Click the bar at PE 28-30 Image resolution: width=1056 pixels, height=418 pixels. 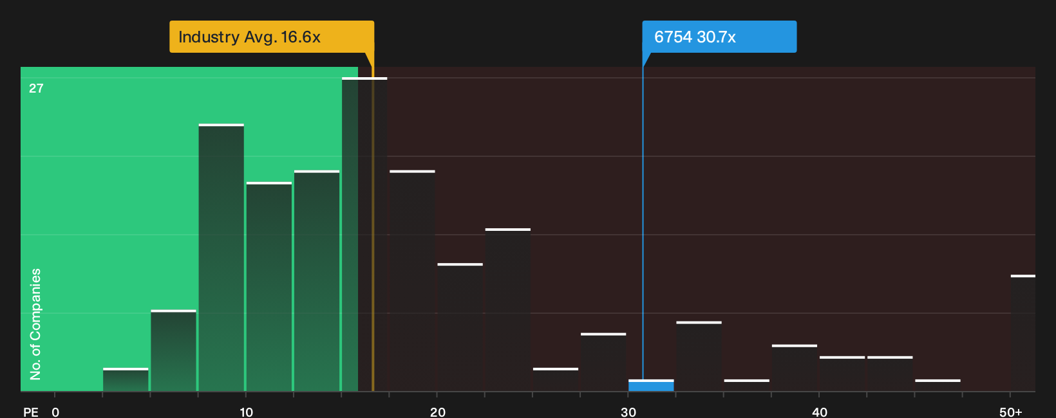(x=603, y=362)
